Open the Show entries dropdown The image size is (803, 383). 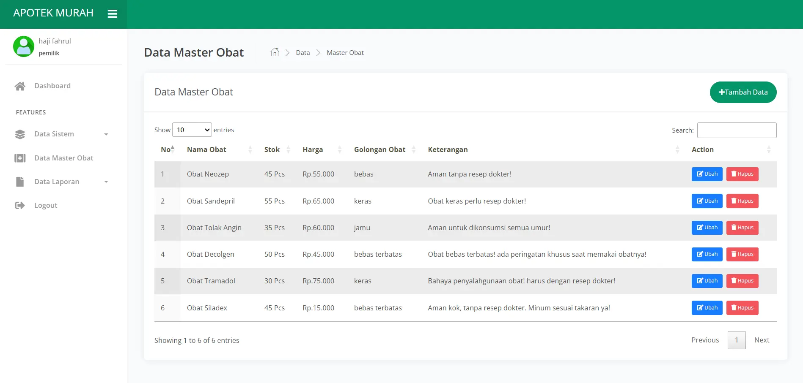coord(192,130)
